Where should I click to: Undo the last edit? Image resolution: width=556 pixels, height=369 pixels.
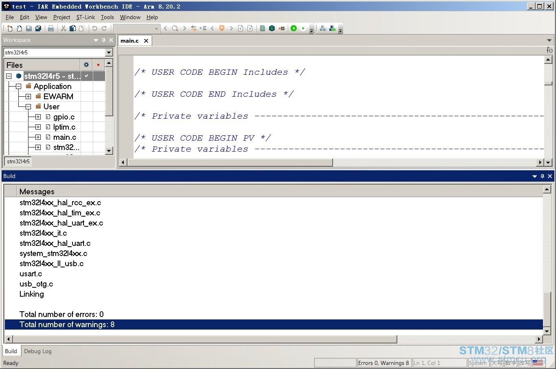94,28
